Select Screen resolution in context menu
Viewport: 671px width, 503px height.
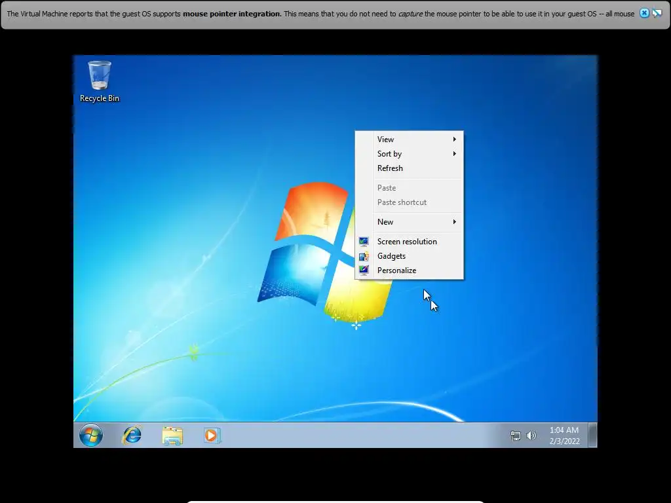(x=409, y=242)
